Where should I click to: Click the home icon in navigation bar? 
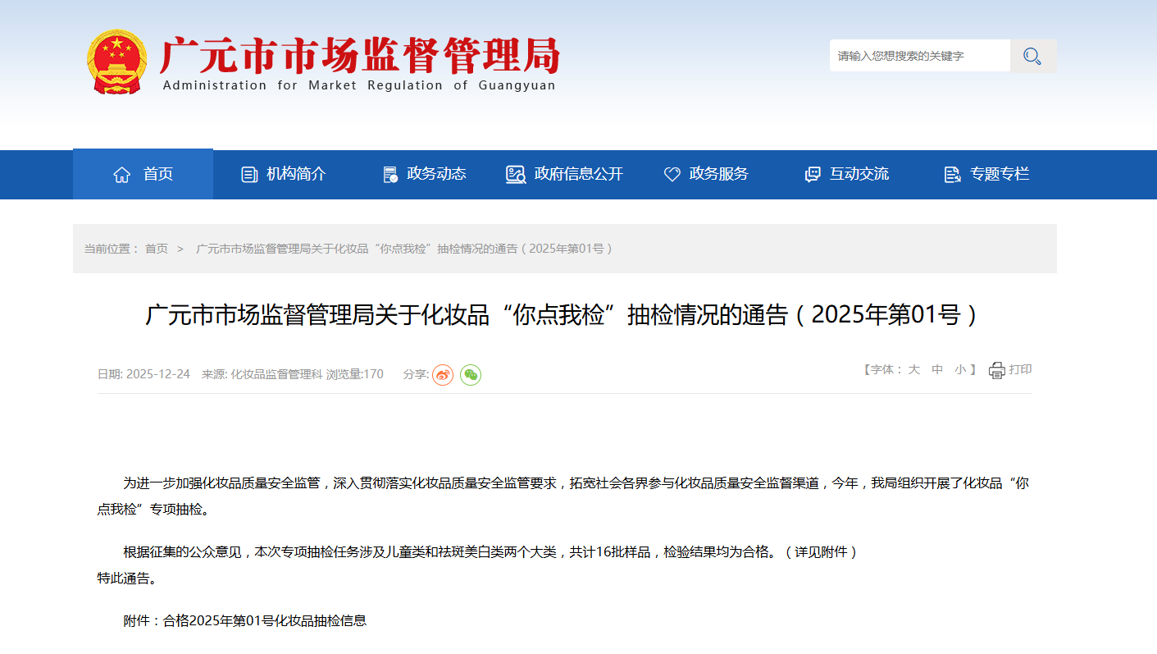122,174
